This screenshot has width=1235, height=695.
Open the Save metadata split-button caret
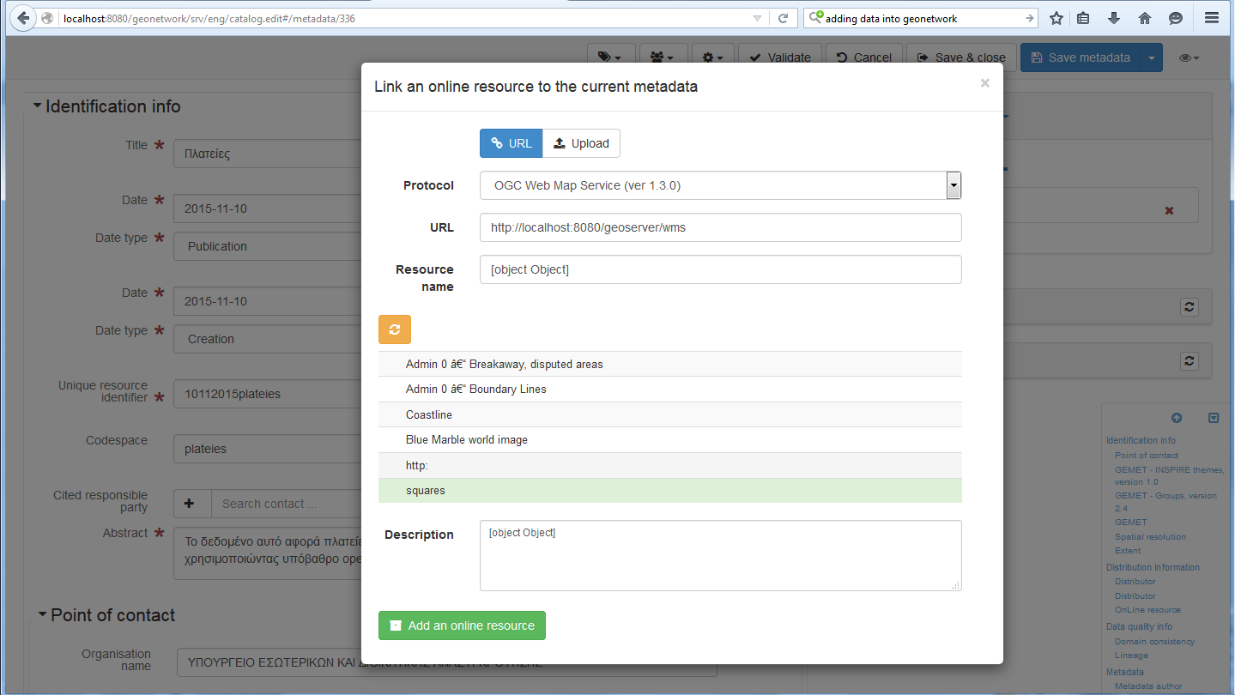tap(1152, 57)
